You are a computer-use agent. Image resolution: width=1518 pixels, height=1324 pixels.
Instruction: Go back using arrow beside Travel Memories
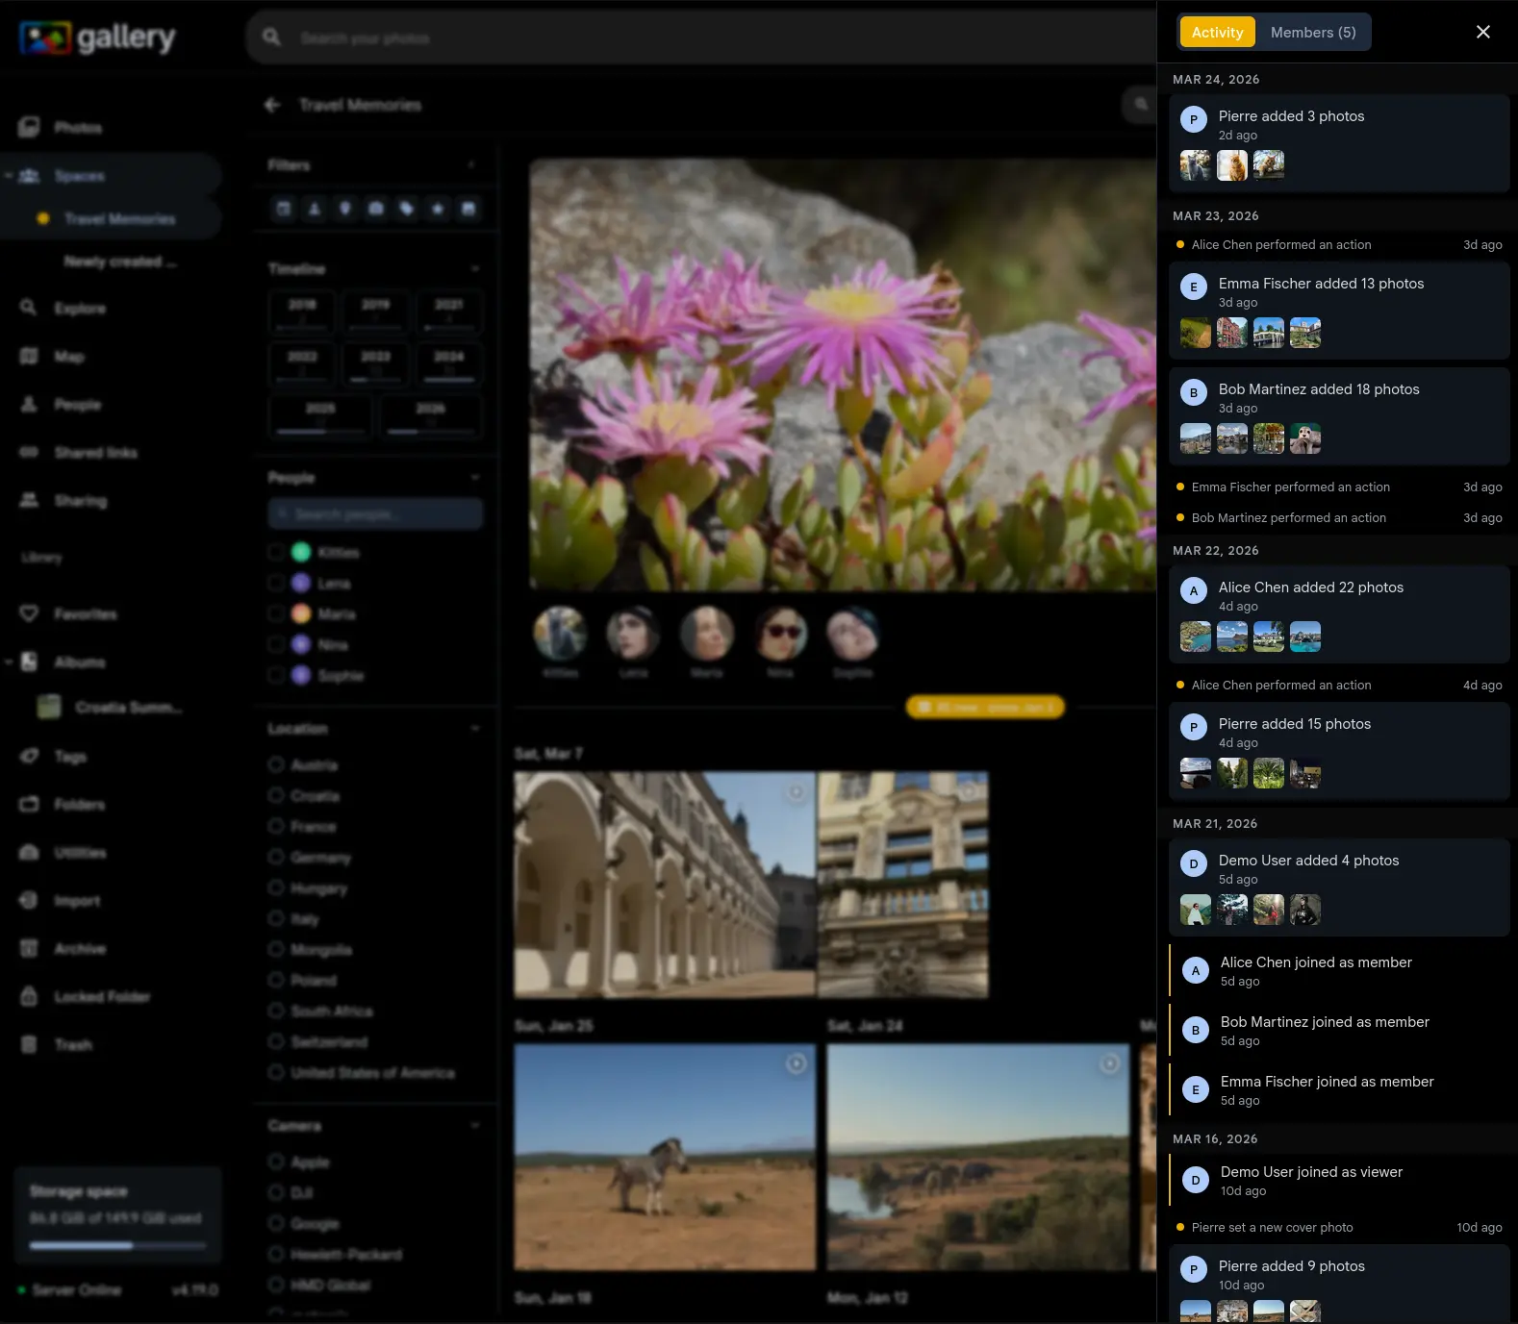tap(272, 105)
